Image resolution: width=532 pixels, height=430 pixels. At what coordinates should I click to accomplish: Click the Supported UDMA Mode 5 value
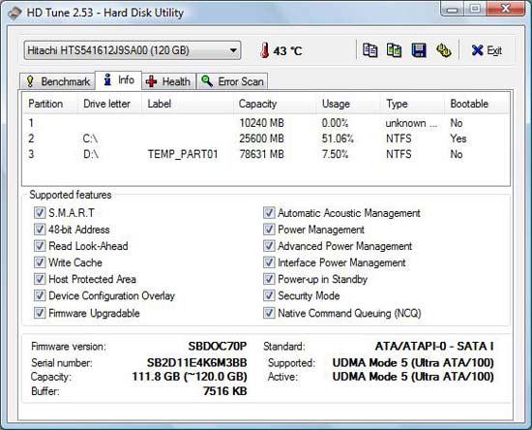[x=413, y=363]
